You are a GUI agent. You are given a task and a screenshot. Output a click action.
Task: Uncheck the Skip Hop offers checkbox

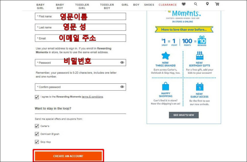[x=37, y=142]
